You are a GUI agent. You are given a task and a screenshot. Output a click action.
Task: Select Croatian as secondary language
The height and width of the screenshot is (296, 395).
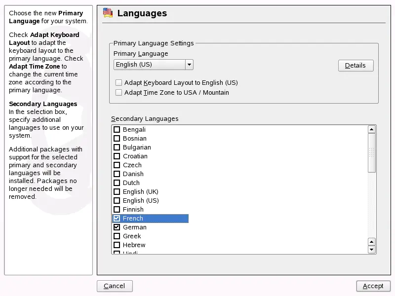(x=117, y=156)
